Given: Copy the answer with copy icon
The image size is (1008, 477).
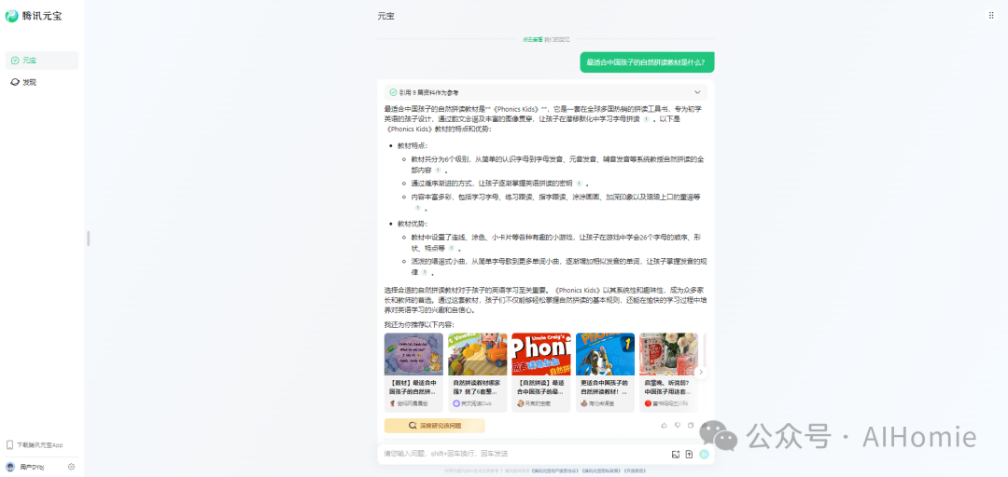Looking at the screenshot, I should coord(691,425).
